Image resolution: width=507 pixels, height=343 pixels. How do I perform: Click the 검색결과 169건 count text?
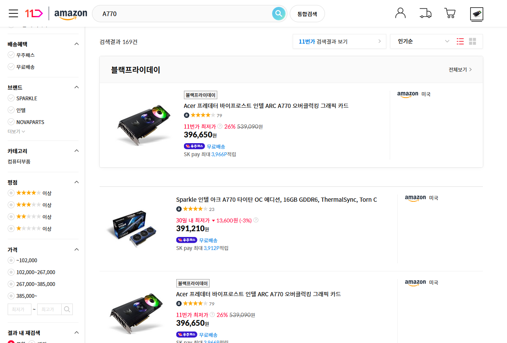point(118,42)
